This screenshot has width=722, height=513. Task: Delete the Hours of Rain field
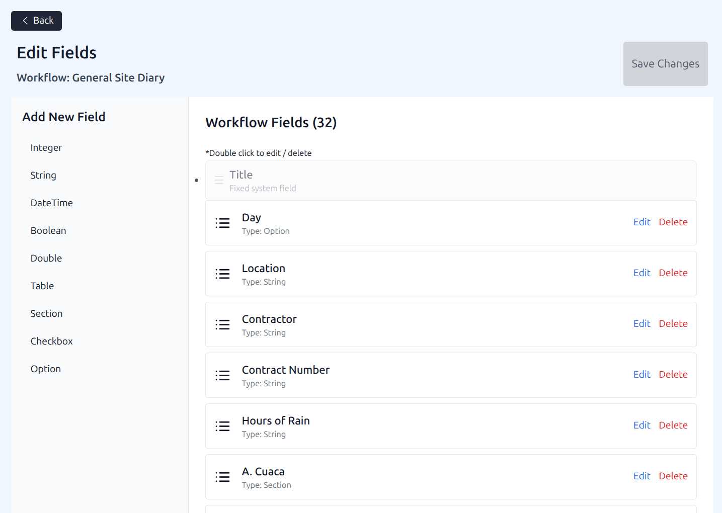coord(673,425)
